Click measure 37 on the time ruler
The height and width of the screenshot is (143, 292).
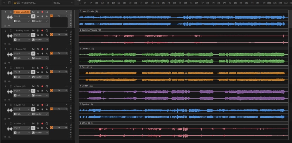tap(147, 3)
